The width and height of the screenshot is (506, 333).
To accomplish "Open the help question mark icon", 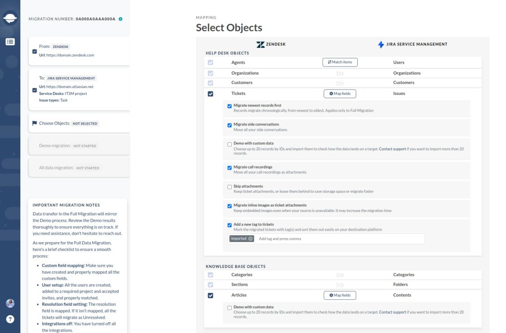I will (10, 319).
